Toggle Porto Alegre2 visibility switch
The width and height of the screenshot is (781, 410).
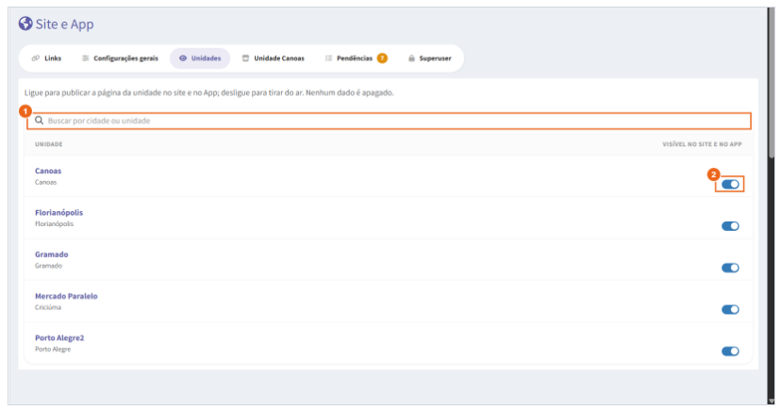tap(730, 352)
